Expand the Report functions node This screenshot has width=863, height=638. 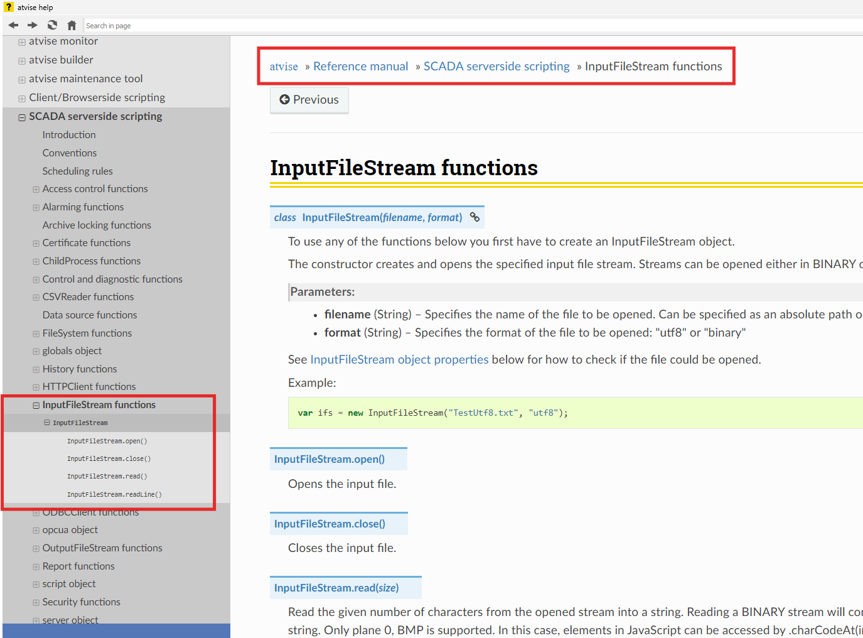pos(36,566)
